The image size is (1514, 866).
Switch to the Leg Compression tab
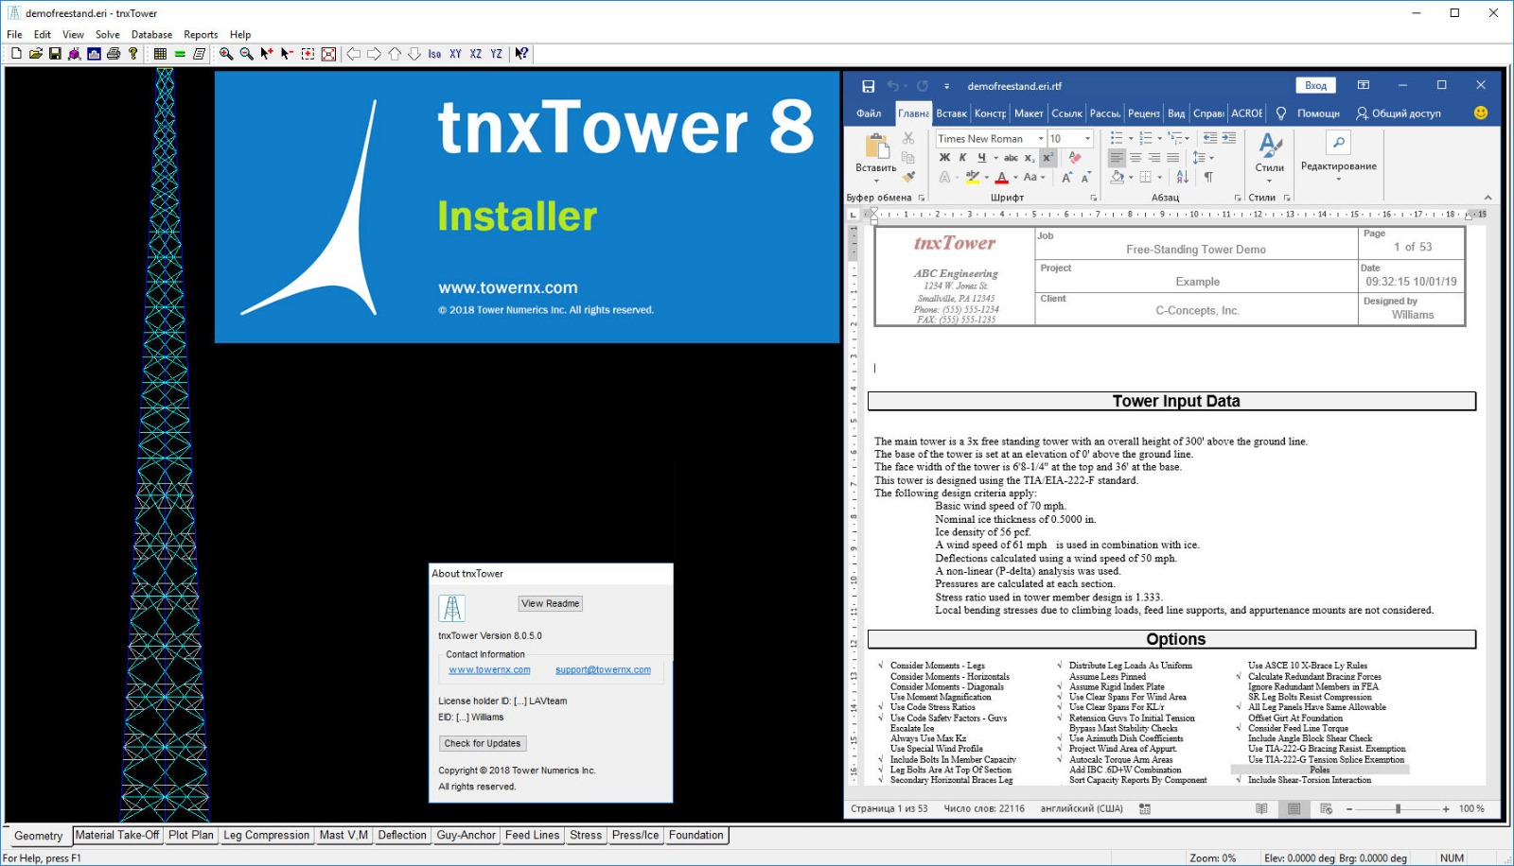pyautogui.click(x=266, y=835)
